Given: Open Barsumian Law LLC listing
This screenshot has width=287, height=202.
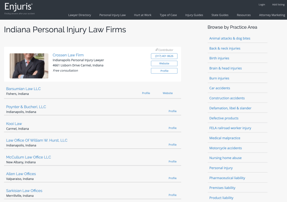Looking at the screenshot, I should 23,89.
